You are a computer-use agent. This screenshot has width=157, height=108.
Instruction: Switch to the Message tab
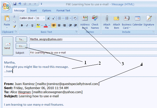point(19,10)
